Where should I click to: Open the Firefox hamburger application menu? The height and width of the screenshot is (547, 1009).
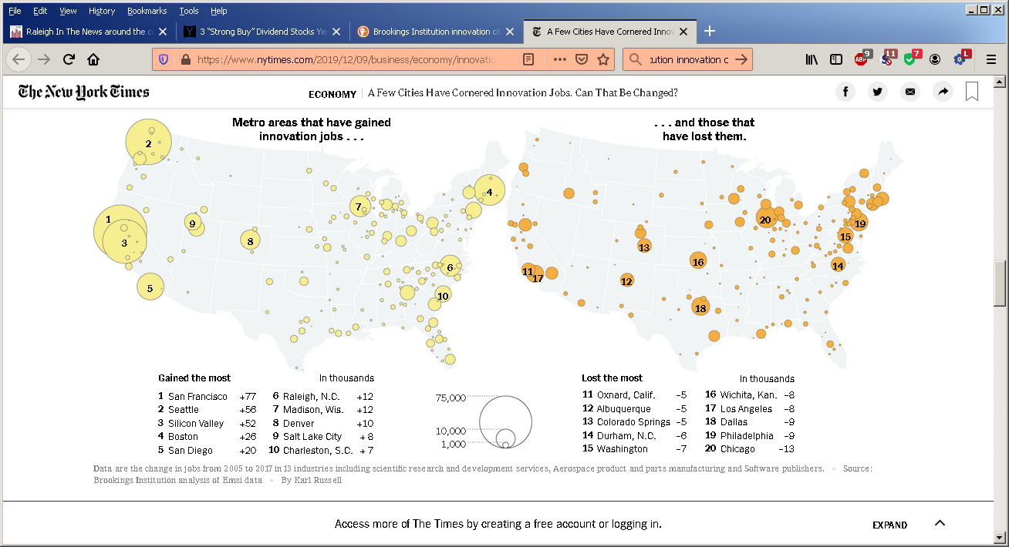click(x=991, y=59)
